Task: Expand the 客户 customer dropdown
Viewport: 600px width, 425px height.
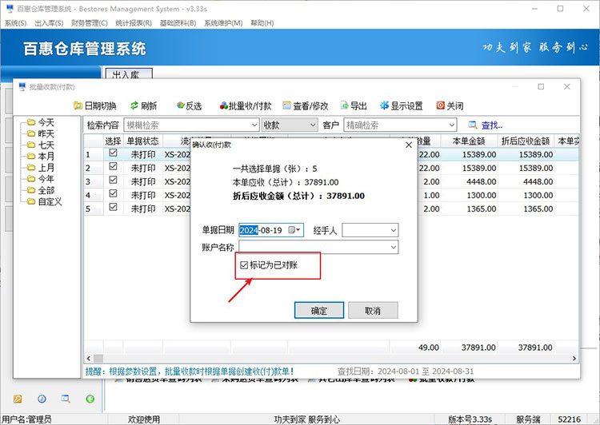Action: point(451,125)
